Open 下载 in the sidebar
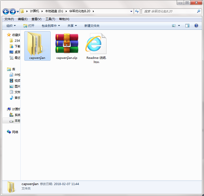The image size is (204, 196). pyautogui.click(x=15, y=46)
